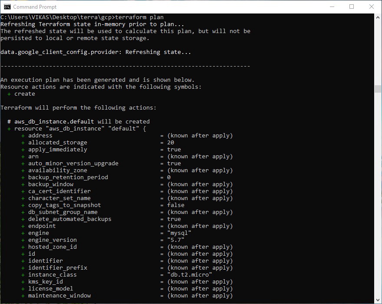Click 'Terraform will perform the following actions' line

[79, 108]
